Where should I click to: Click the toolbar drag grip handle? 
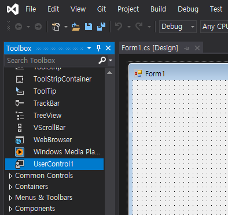[8, 27]
